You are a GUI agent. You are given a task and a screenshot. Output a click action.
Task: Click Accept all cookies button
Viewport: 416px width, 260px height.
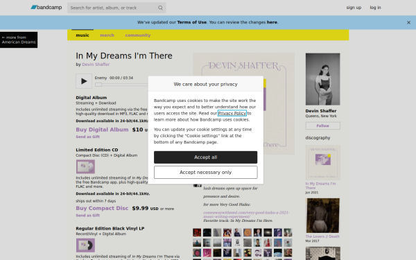[x=206, y=157]
